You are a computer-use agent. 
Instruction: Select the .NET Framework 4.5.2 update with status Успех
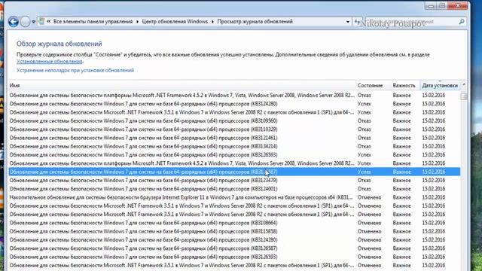(234, 163)
